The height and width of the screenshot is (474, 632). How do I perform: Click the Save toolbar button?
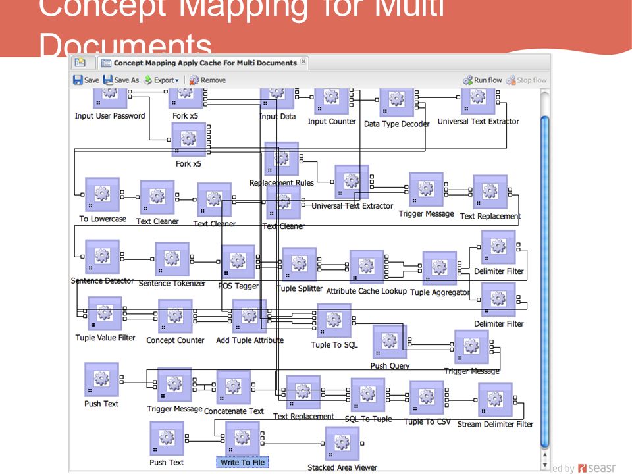86,80
